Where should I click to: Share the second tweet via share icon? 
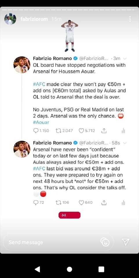pos(104,202)
